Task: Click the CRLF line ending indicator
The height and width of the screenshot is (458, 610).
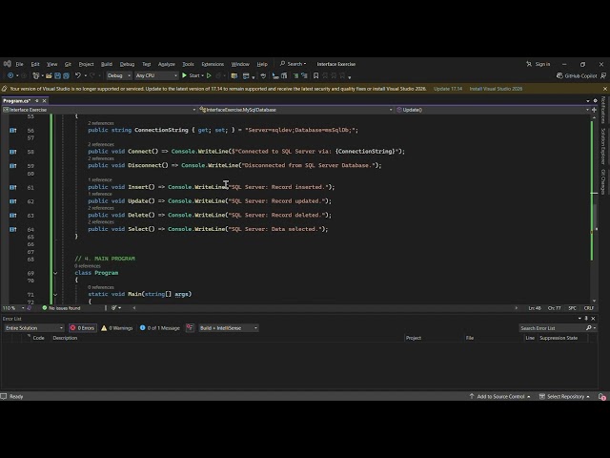Action: tap(589, 308)
